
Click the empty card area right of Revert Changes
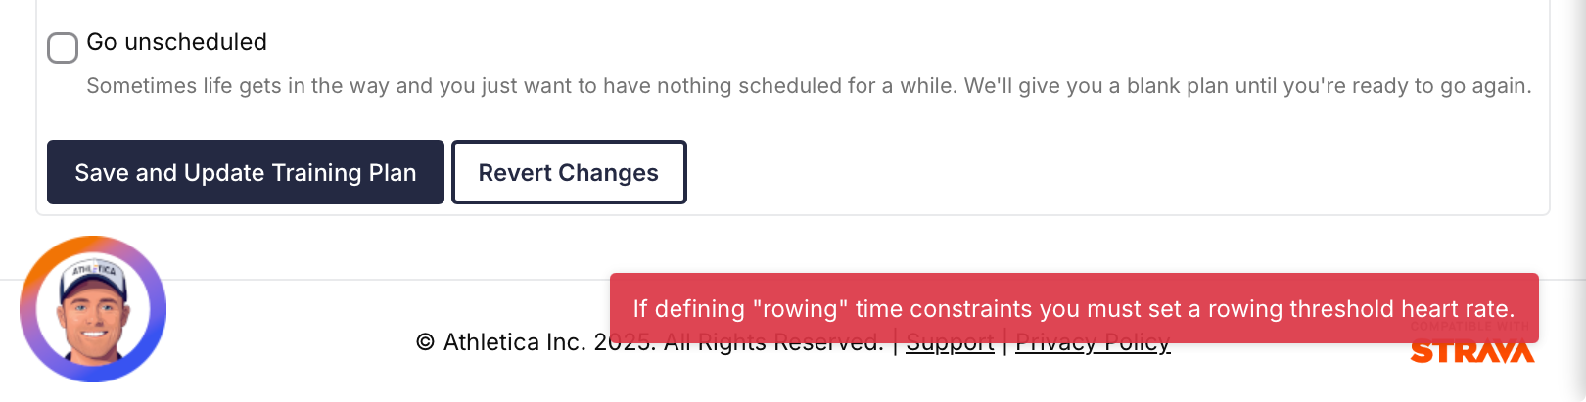coord(1077,173)
